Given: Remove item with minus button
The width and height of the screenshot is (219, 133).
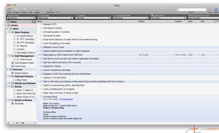Looking at the screenshot, I should (x=13, y=123).
